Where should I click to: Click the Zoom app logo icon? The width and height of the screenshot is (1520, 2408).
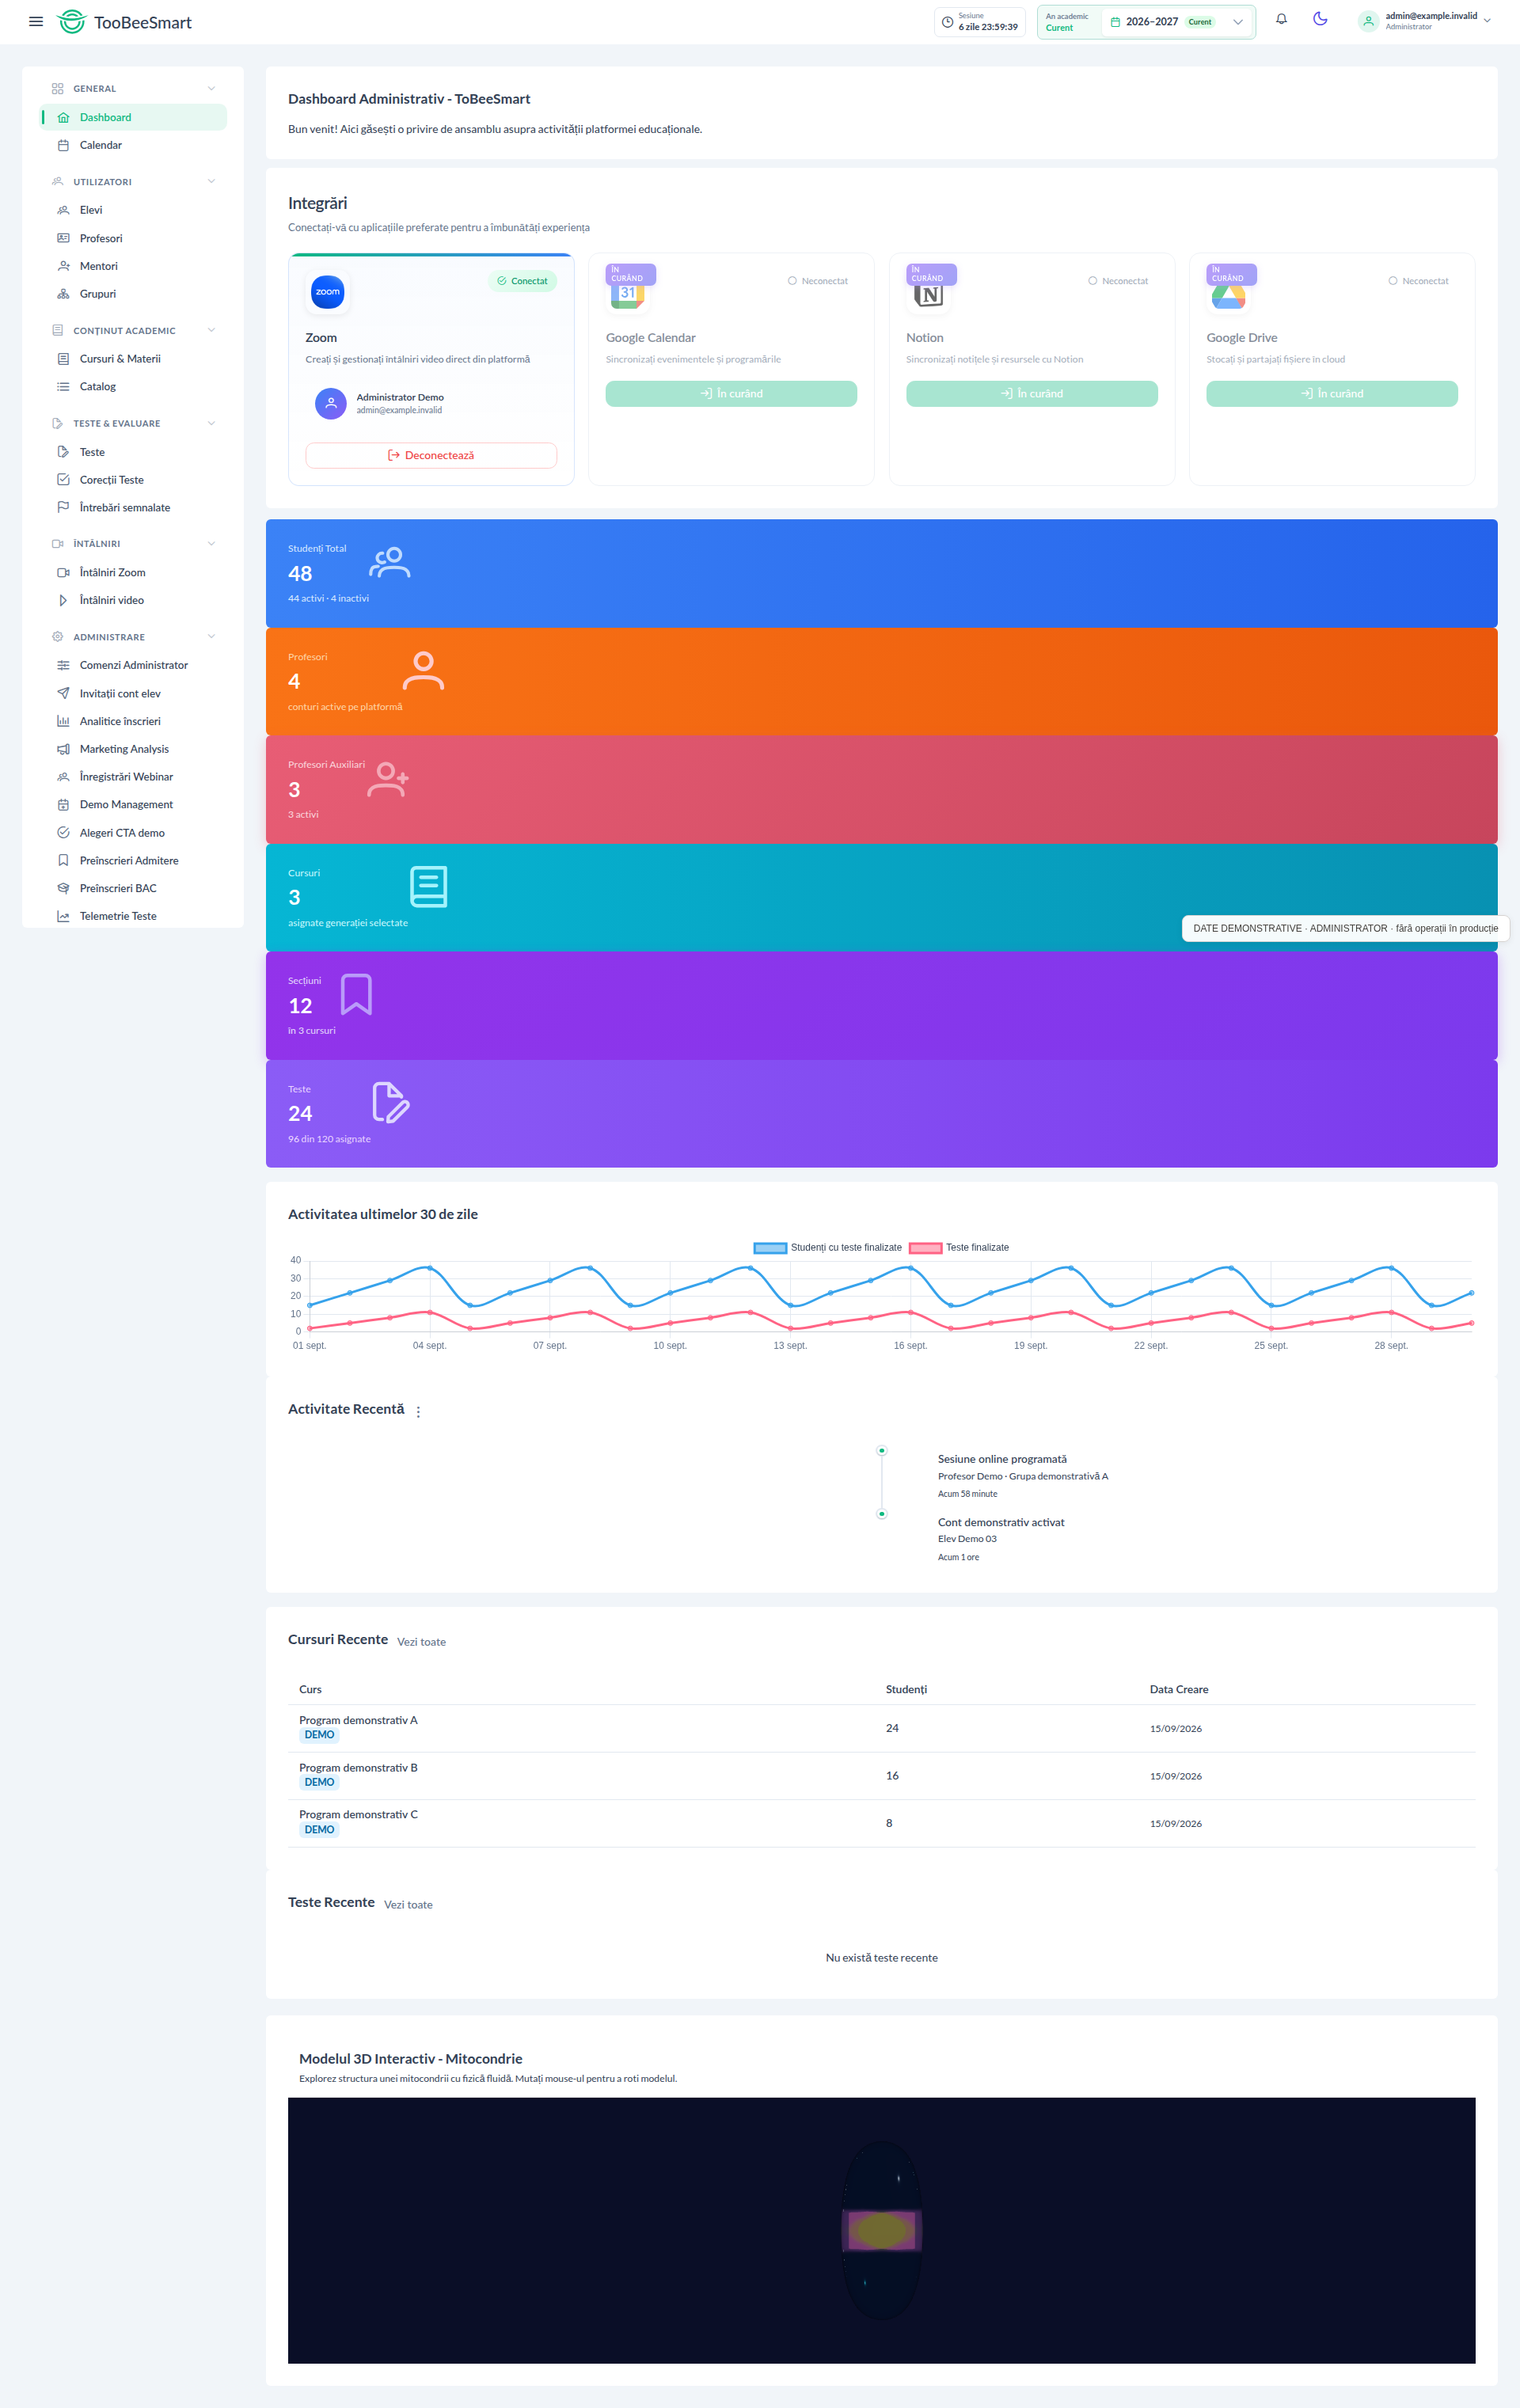(x=328, y=292)
